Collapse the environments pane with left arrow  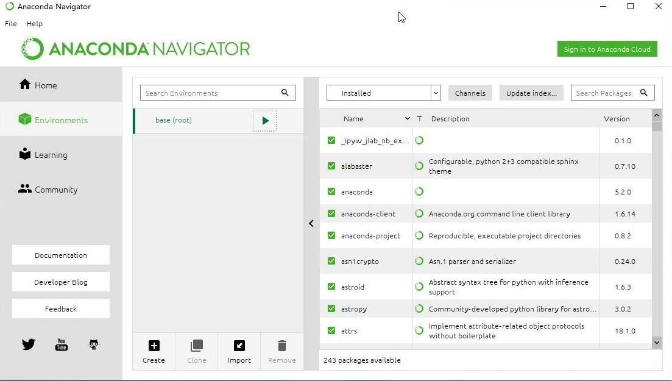pos(311,224)
